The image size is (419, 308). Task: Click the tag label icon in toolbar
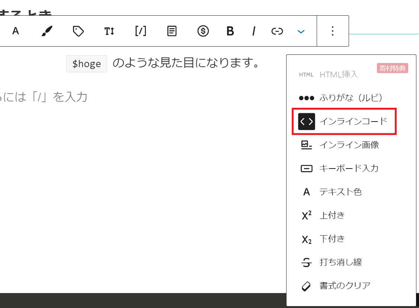[x=78, y=31]
